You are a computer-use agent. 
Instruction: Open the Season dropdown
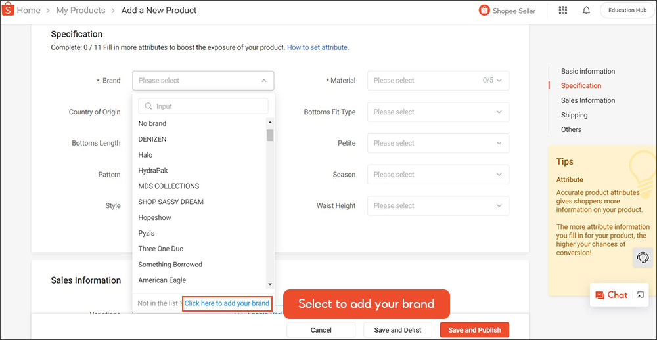pyautogui.click(x=438, y=175)
